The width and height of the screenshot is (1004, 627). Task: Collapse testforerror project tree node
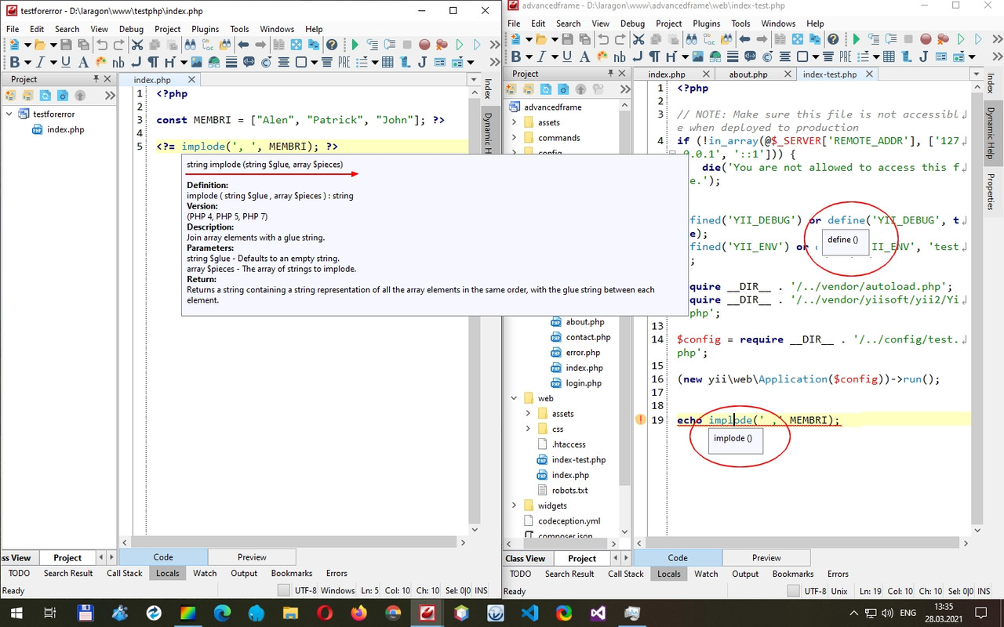9,114
